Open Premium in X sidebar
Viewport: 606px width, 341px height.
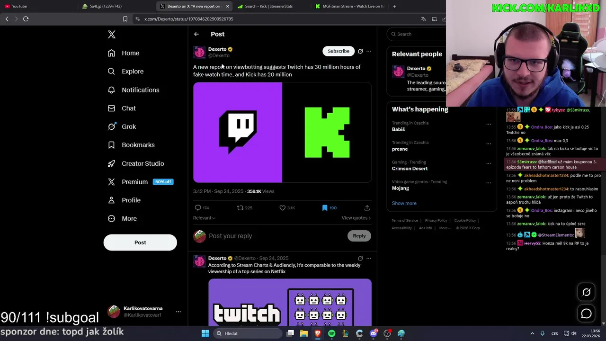pyautogui.click(x=128, y=182)
